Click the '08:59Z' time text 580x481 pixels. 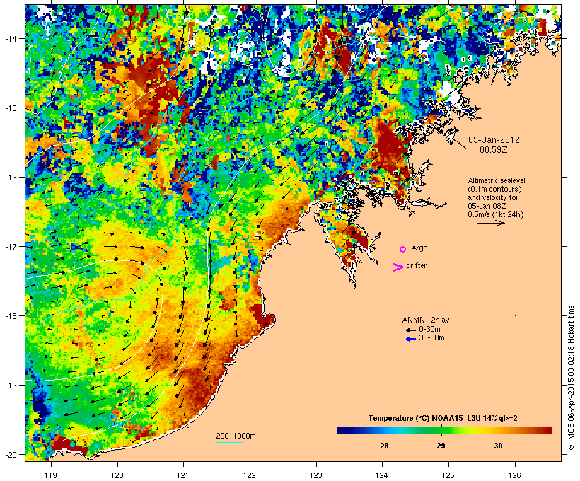(494, 150)
